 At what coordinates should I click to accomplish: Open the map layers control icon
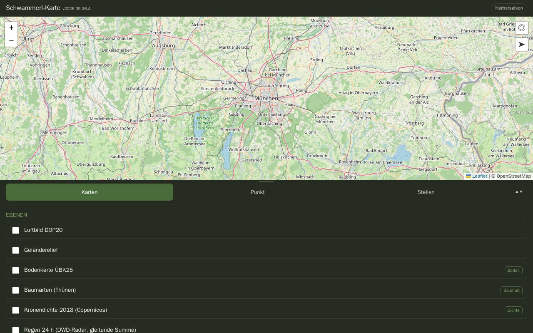(x=522, y=28)
